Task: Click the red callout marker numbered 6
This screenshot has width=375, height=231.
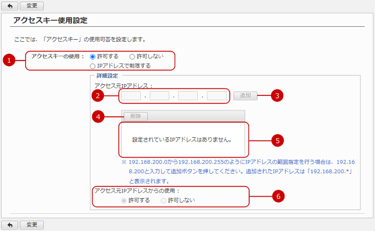Action: [277, 196]
